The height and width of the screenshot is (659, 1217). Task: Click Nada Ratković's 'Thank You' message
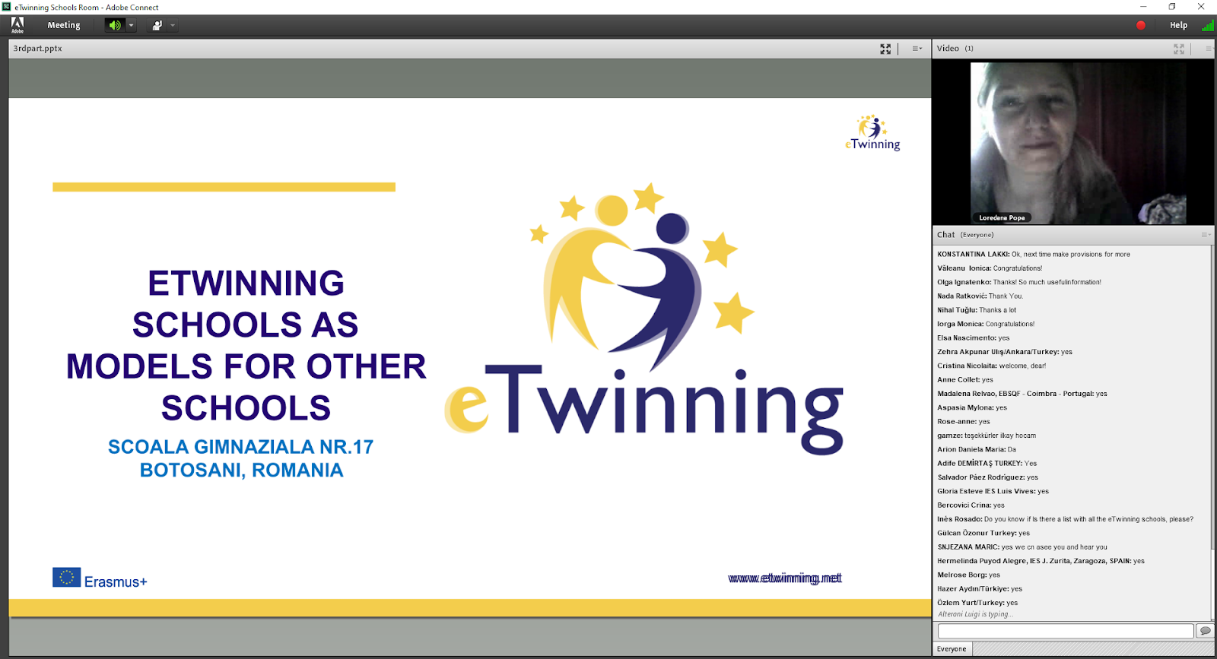980,296
